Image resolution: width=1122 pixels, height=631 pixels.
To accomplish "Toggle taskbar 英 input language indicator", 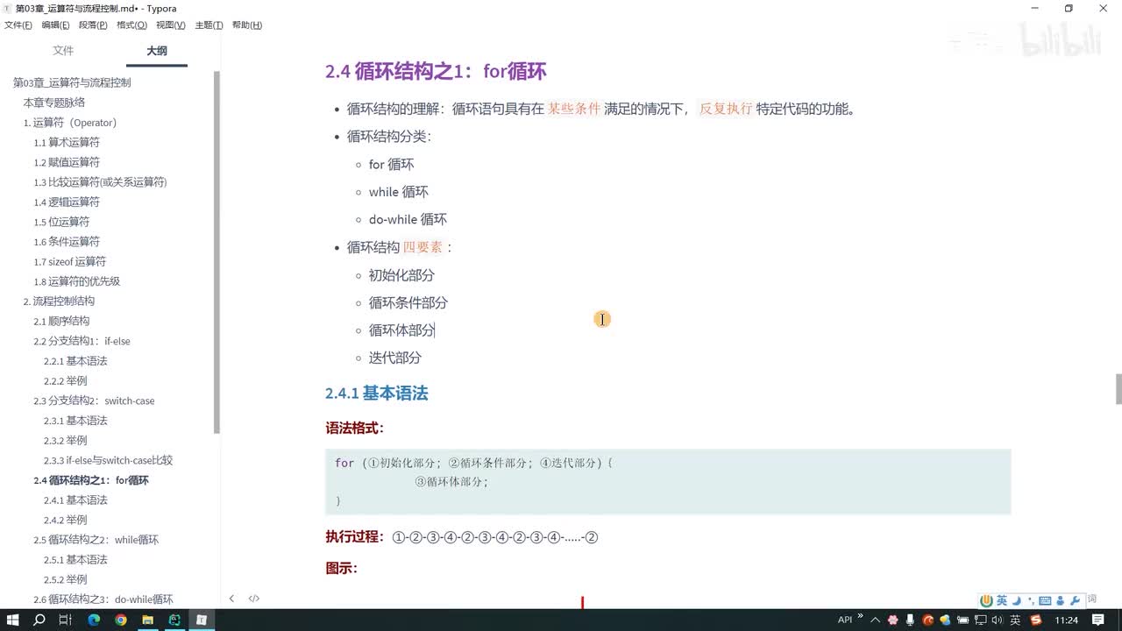I will coord(1015,620).
